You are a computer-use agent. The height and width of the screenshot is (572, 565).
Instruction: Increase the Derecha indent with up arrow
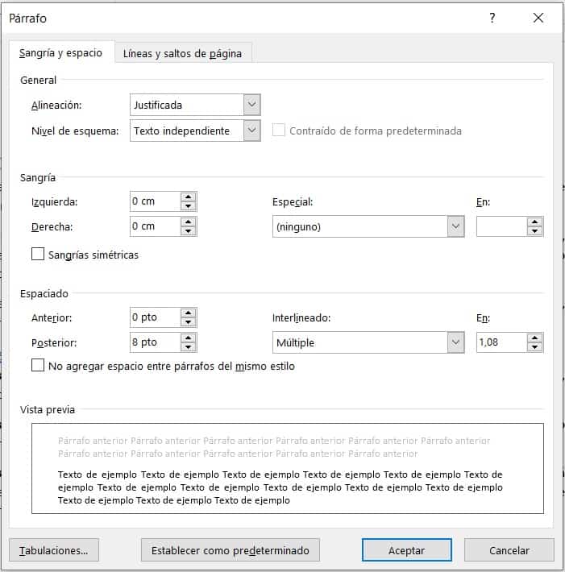pos(189,222)
